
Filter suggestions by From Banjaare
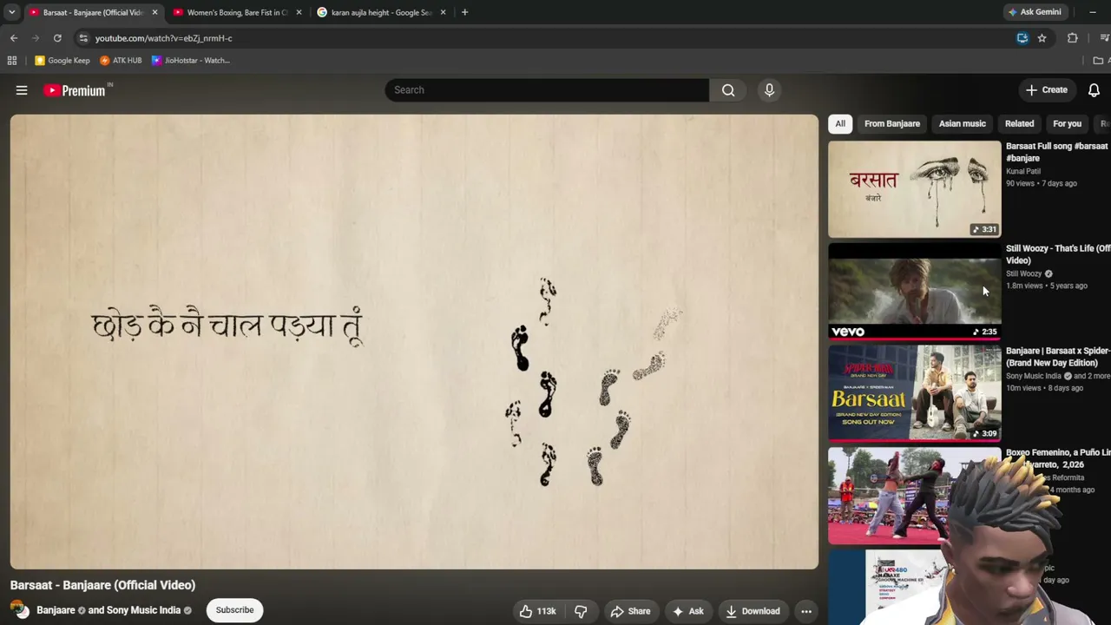click(892, 123)
